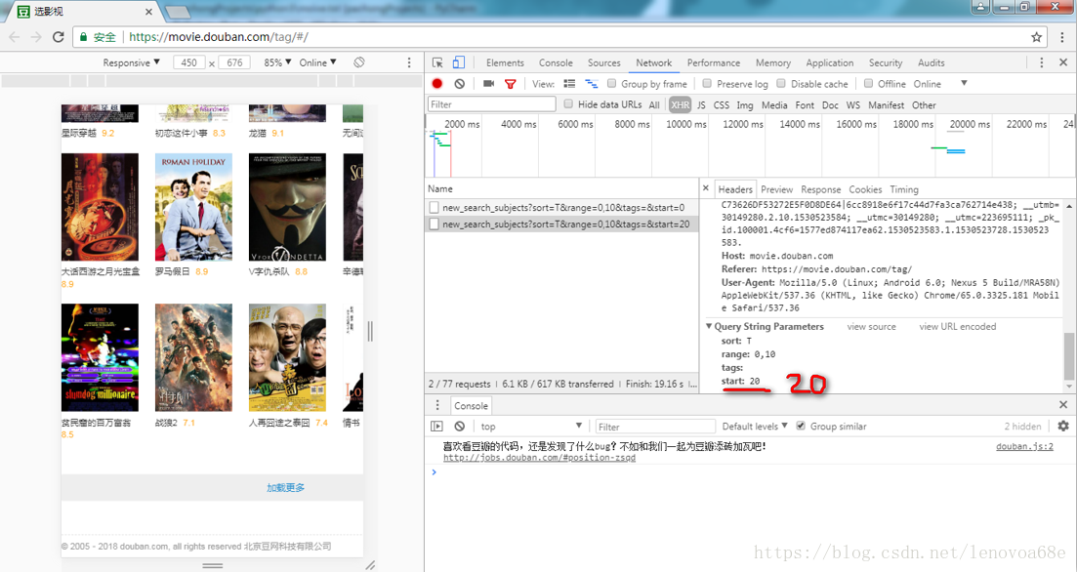Click the Slumdog Millionaire poster
Screen dimensions: 1077x572
click(x=100, y=358)
